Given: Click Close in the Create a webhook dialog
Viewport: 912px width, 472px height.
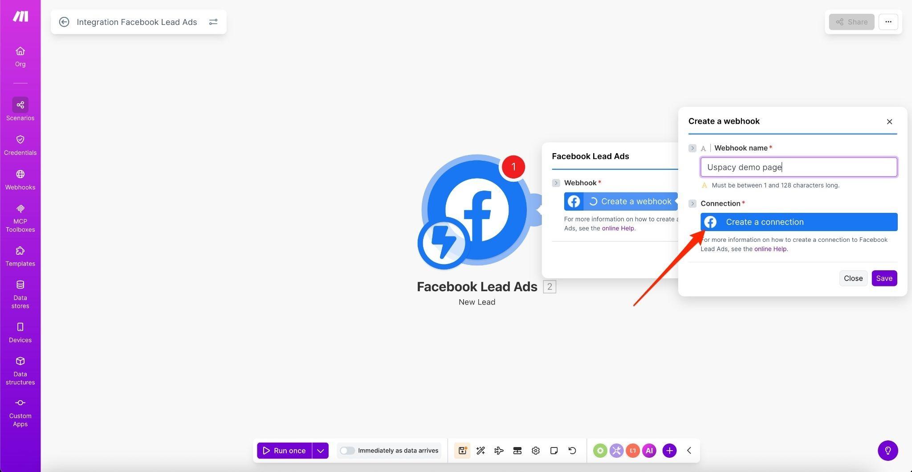Looking at the screenshot, I should 853,278.
